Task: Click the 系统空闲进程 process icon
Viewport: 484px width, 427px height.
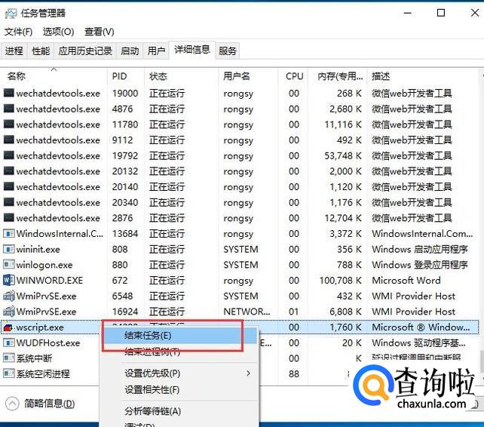Action: point(8,374)
